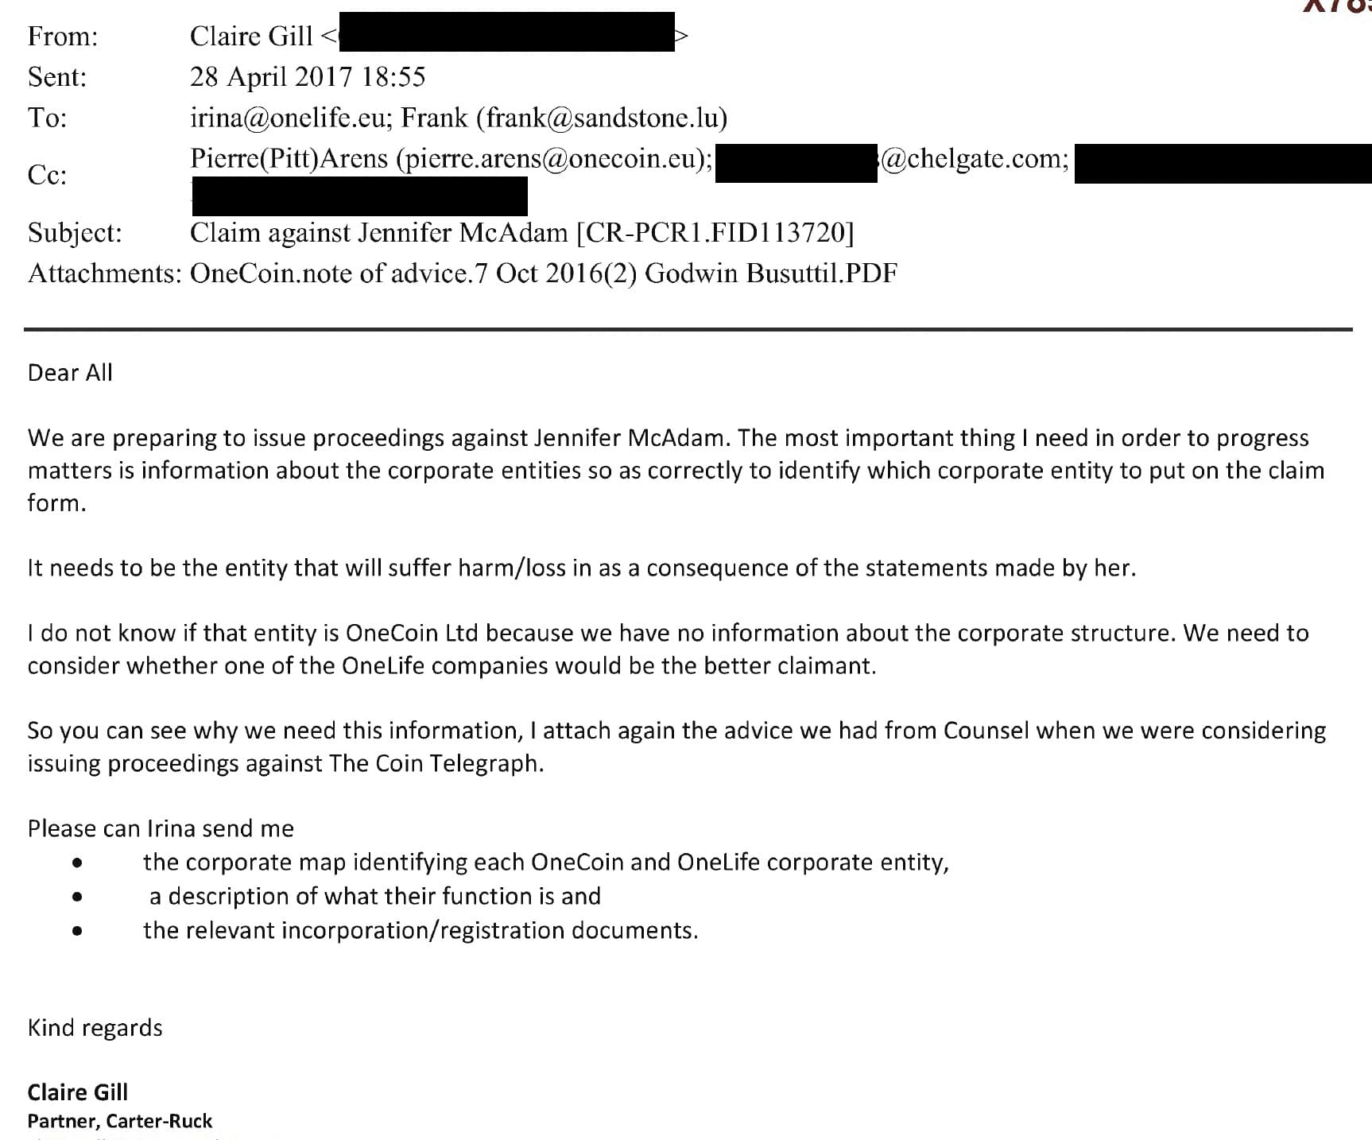Click the bullet about incorporation/registration documents
This screenshot has width=1372, height=1140.
[421, 931]
